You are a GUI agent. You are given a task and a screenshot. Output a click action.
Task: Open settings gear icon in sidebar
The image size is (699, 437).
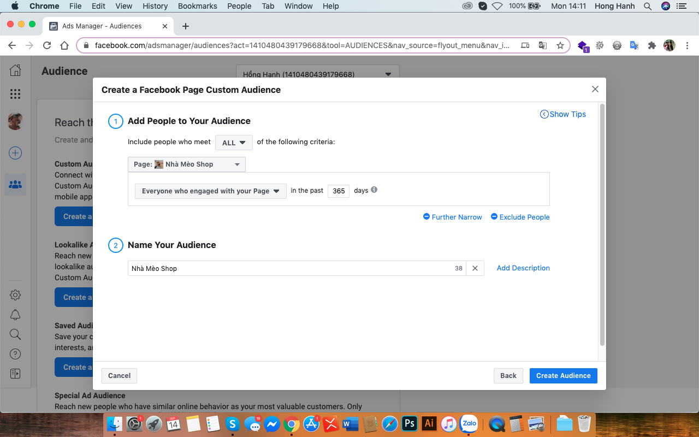15,295
